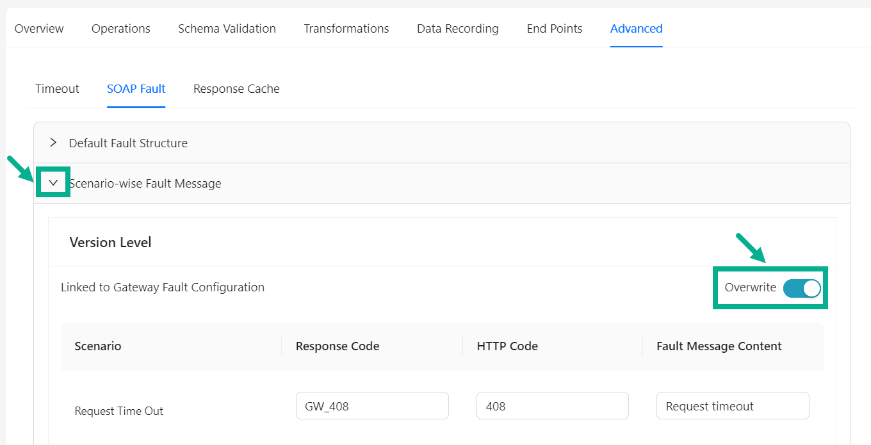Click the Advanced tab
The height and width of the screenshot is (445, 871).
click(x=636, y=29)
